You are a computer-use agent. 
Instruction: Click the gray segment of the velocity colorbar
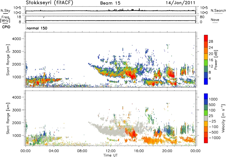click(x=206, y=118)
